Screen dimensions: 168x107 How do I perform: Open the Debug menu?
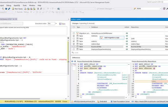pyautogui.click(x=9, y=5)
